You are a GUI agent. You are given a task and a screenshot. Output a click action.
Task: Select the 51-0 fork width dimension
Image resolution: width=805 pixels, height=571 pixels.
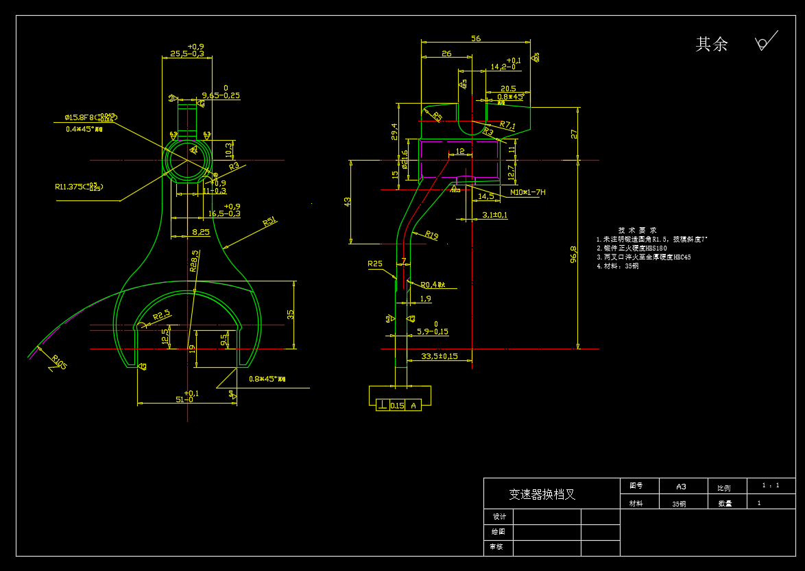187,396
